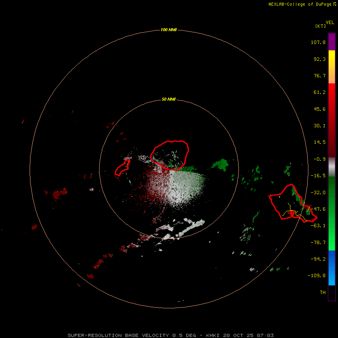Click the 30.1 legend value
Screen dimensions: 338x338
[x=320, y=126]
